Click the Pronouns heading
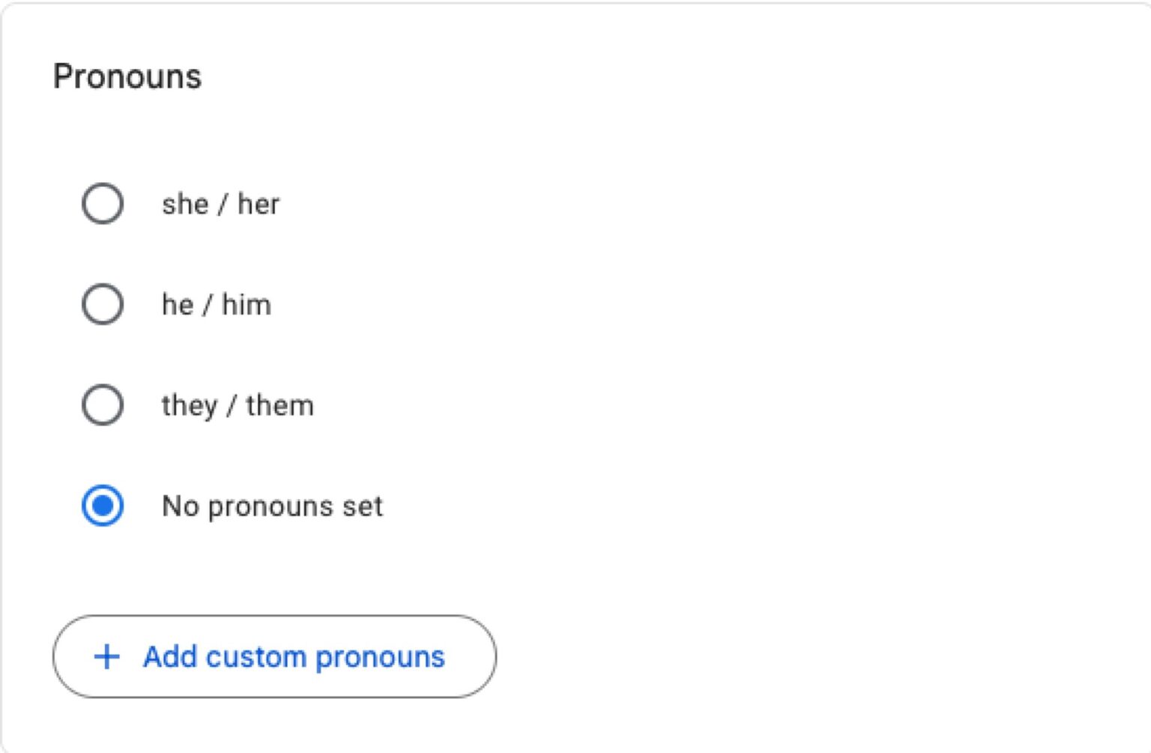The image size is (1151, 753). (x=127, y=76)
